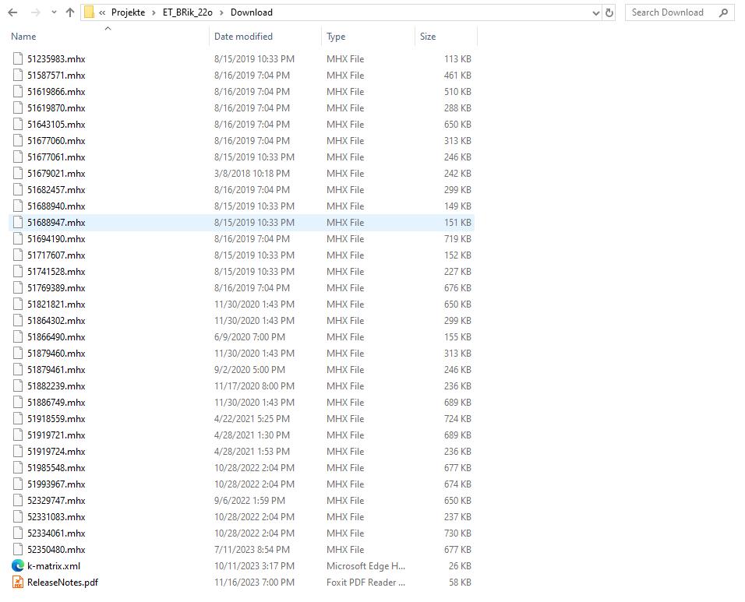Click the 3/8/2018 10:18 PM date cell
The image size is (745, 602).
(252, 174)
